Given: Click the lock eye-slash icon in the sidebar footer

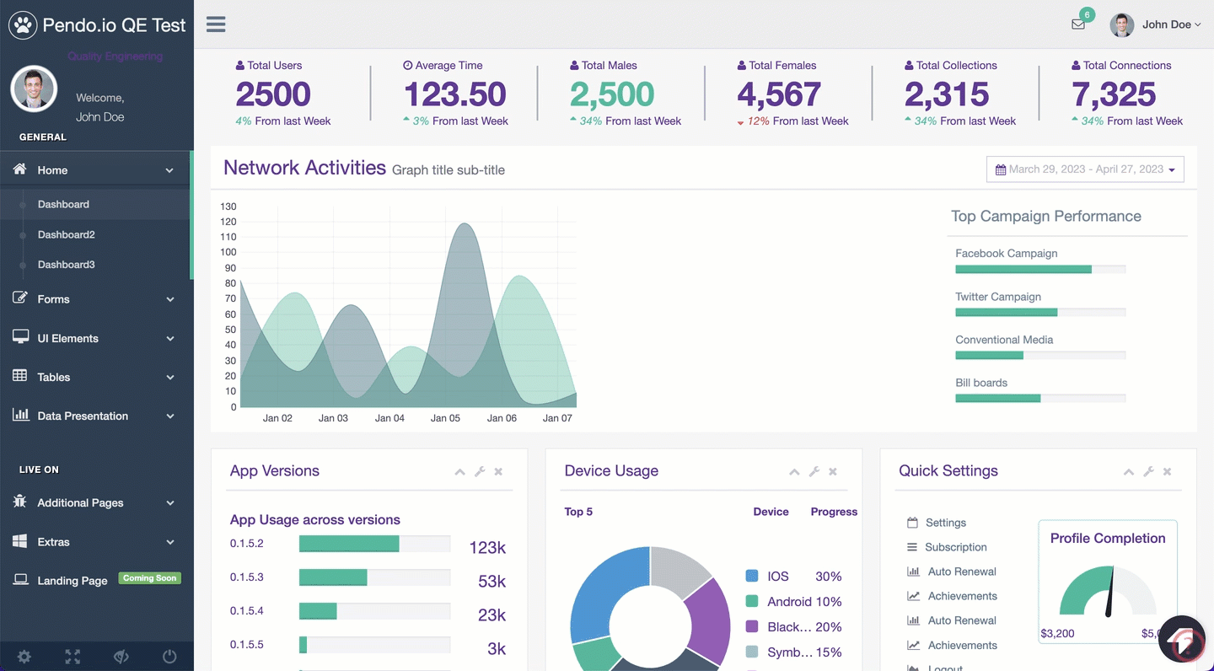Looking at the screenshot, I should click(121, 657).
